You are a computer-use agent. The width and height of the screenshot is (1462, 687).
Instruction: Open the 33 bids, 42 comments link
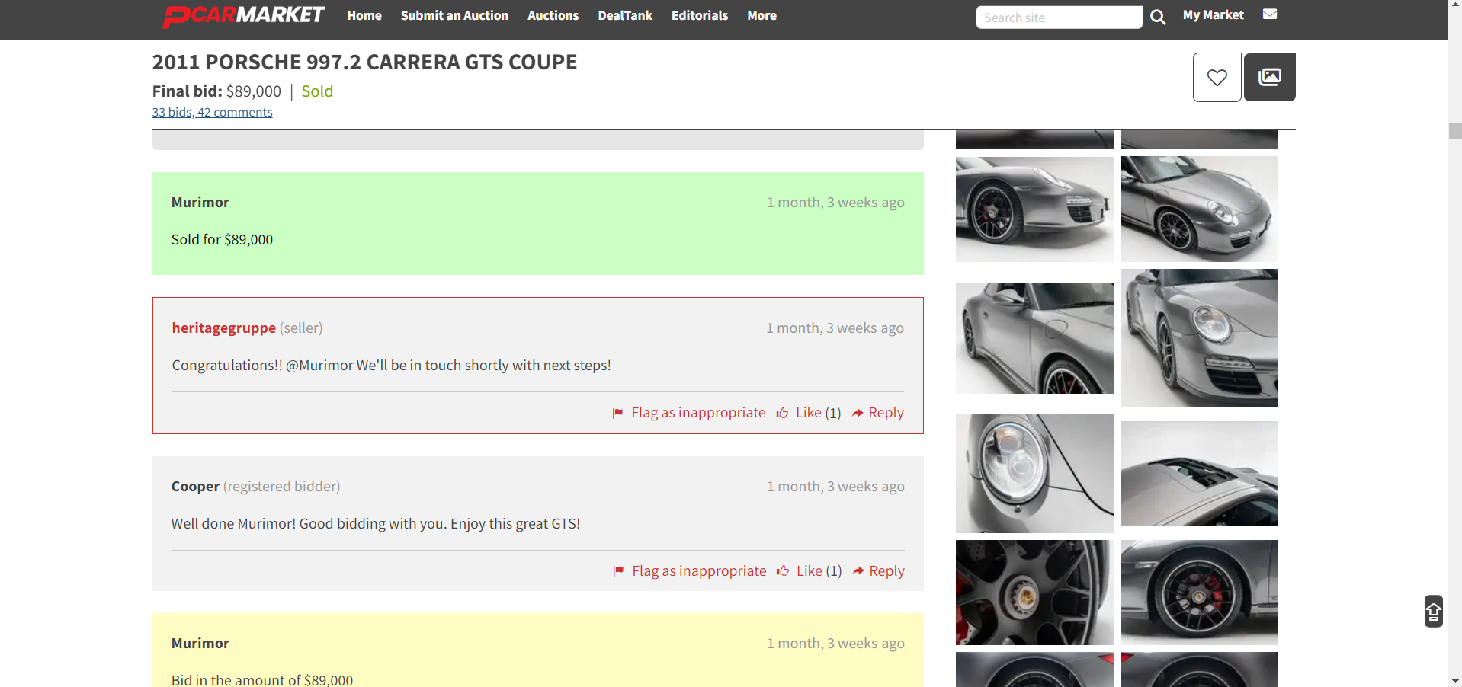212,112
